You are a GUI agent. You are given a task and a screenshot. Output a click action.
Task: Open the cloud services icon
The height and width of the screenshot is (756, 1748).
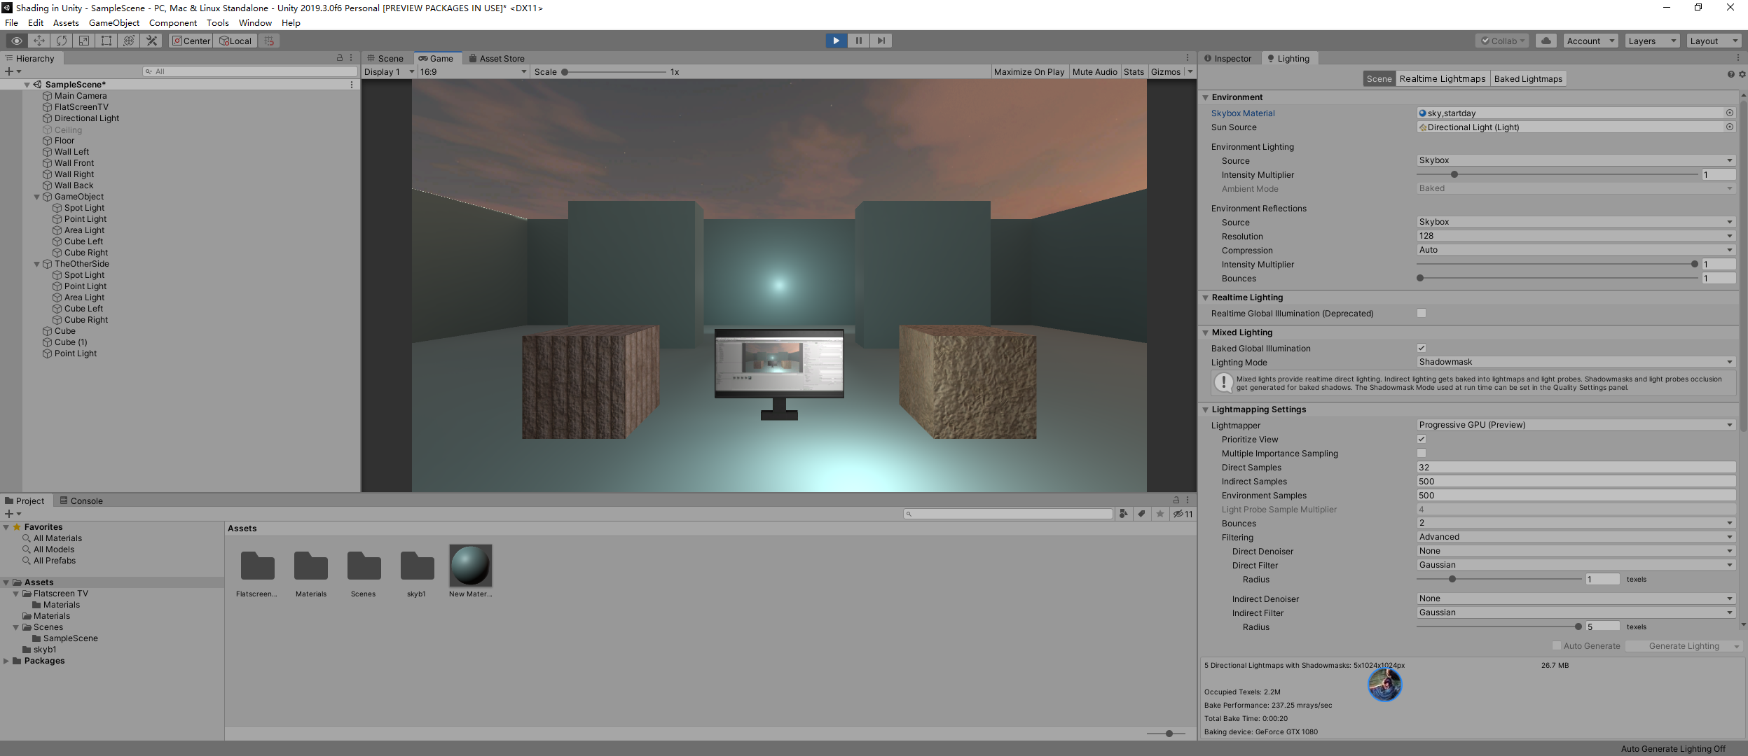(x=1546, y=41)
